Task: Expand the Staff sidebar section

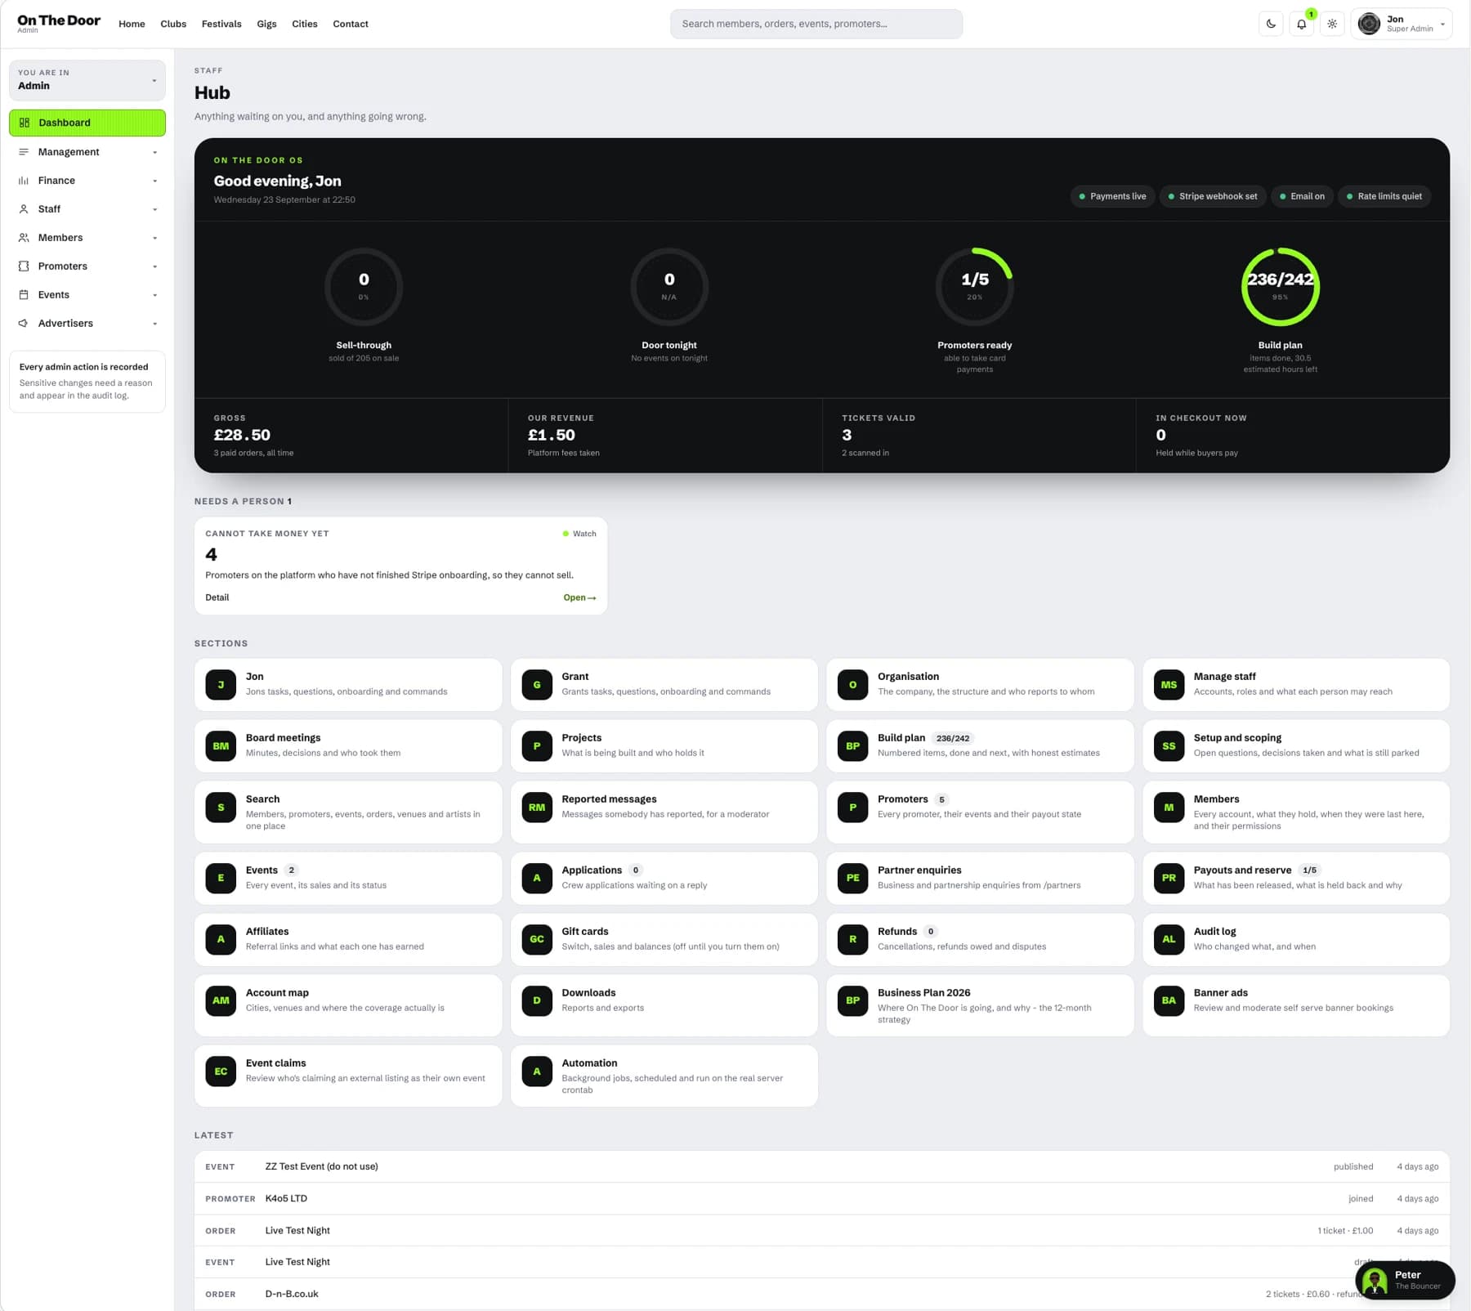Action: click(87, 209)
